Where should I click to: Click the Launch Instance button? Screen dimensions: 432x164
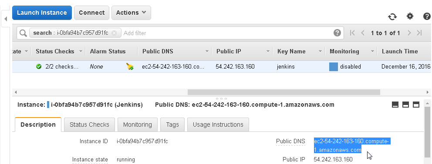42,13
